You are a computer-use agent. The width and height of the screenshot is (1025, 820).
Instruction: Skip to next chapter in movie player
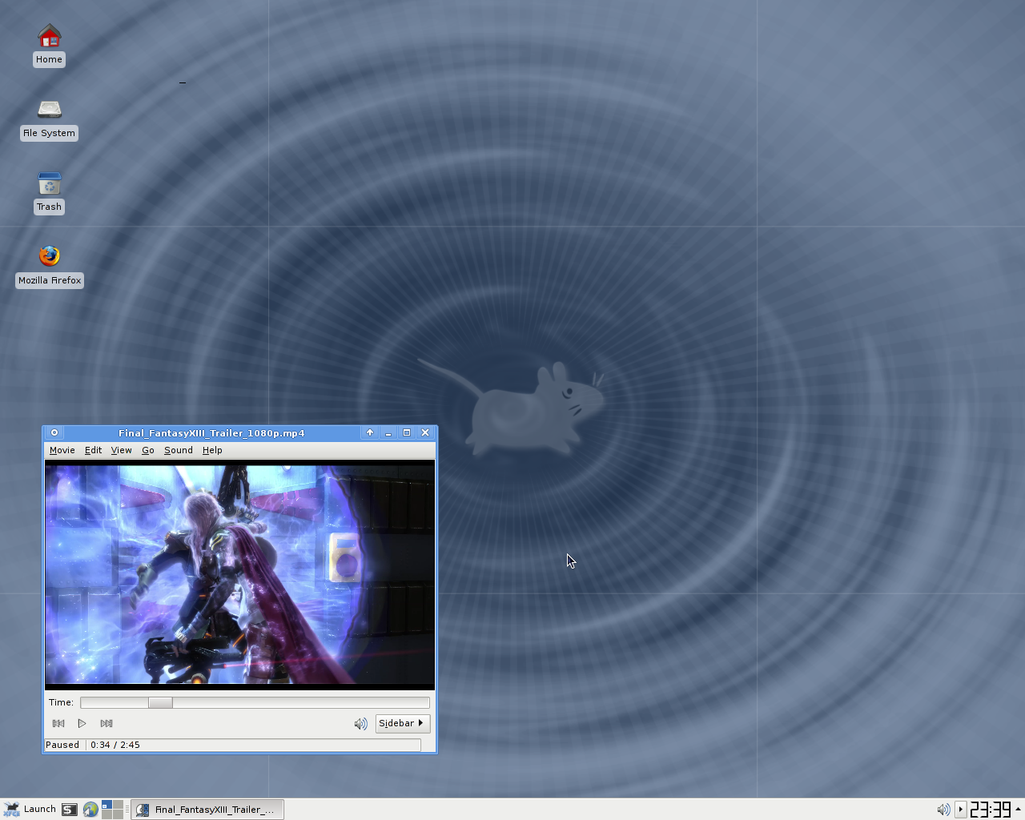[x=107, y=723]
